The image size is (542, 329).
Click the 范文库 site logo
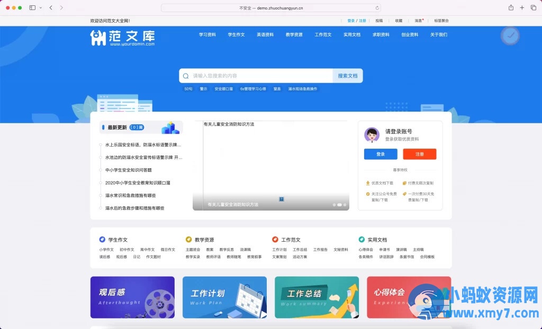pyautogui.click(x=122, y=37)
